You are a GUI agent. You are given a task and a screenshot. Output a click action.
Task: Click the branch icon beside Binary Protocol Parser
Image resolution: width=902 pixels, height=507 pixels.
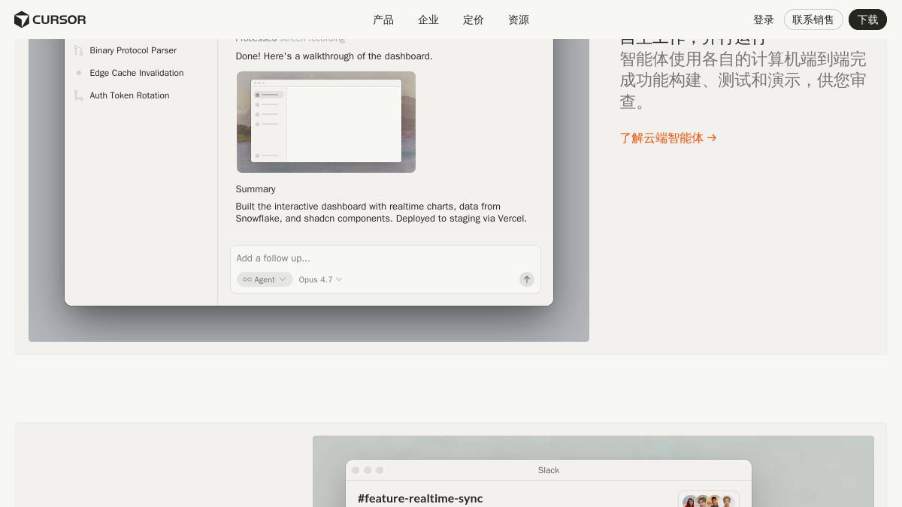[78, 50]
